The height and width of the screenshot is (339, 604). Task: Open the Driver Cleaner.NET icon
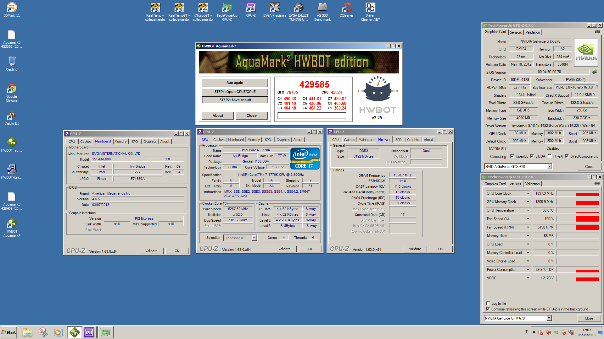[x=370, y=12]
